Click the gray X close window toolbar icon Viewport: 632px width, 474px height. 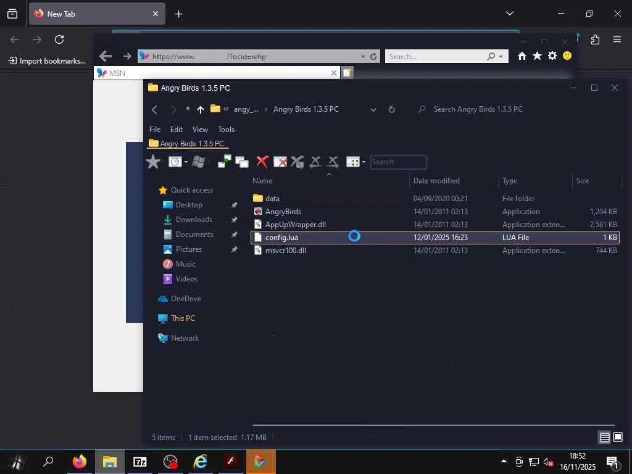tap(297, 162)
